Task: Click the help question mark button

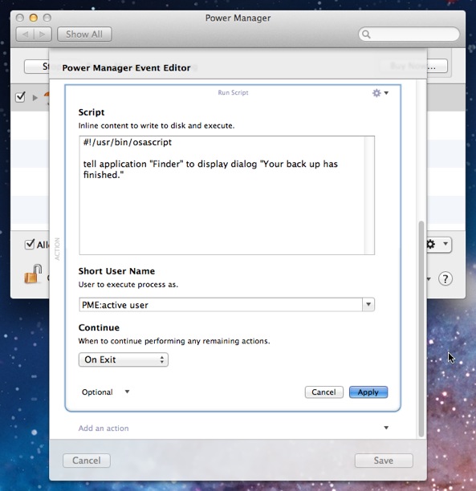Action: 445,278
